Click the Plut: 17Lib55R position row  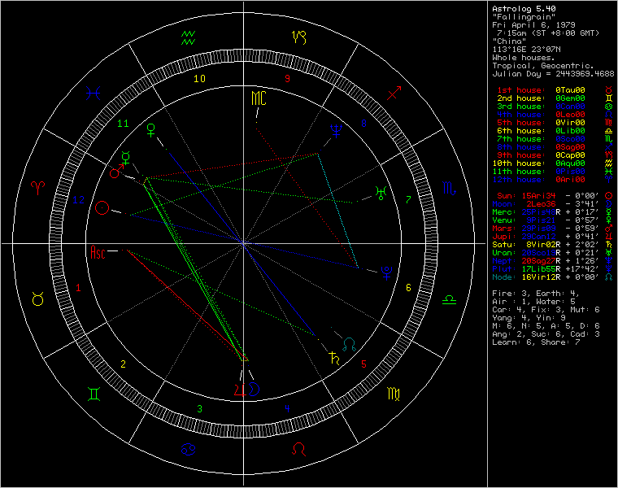(552, 269)
